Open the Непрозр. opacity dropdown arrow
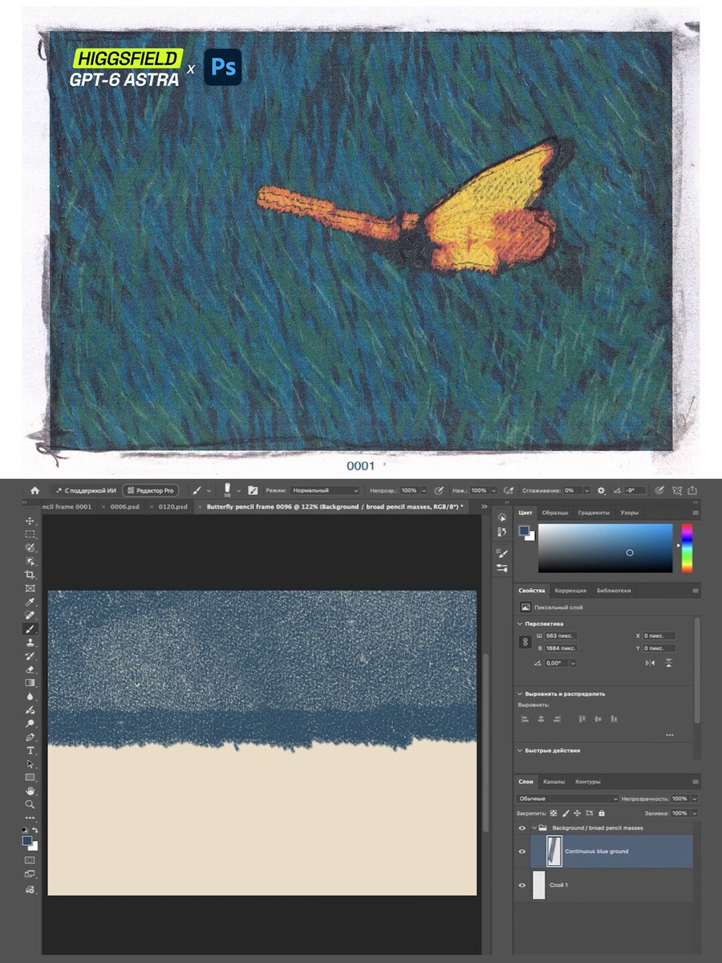Viewport: 722px width, 963px height. 424,490
